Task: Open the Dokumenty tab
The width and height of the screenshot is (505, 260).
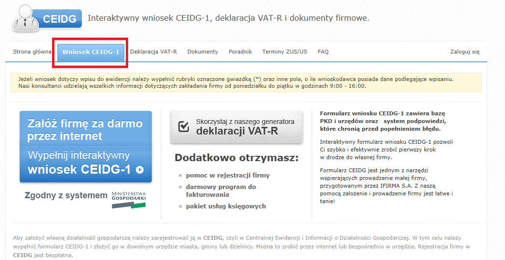Action: click(202, 52)
